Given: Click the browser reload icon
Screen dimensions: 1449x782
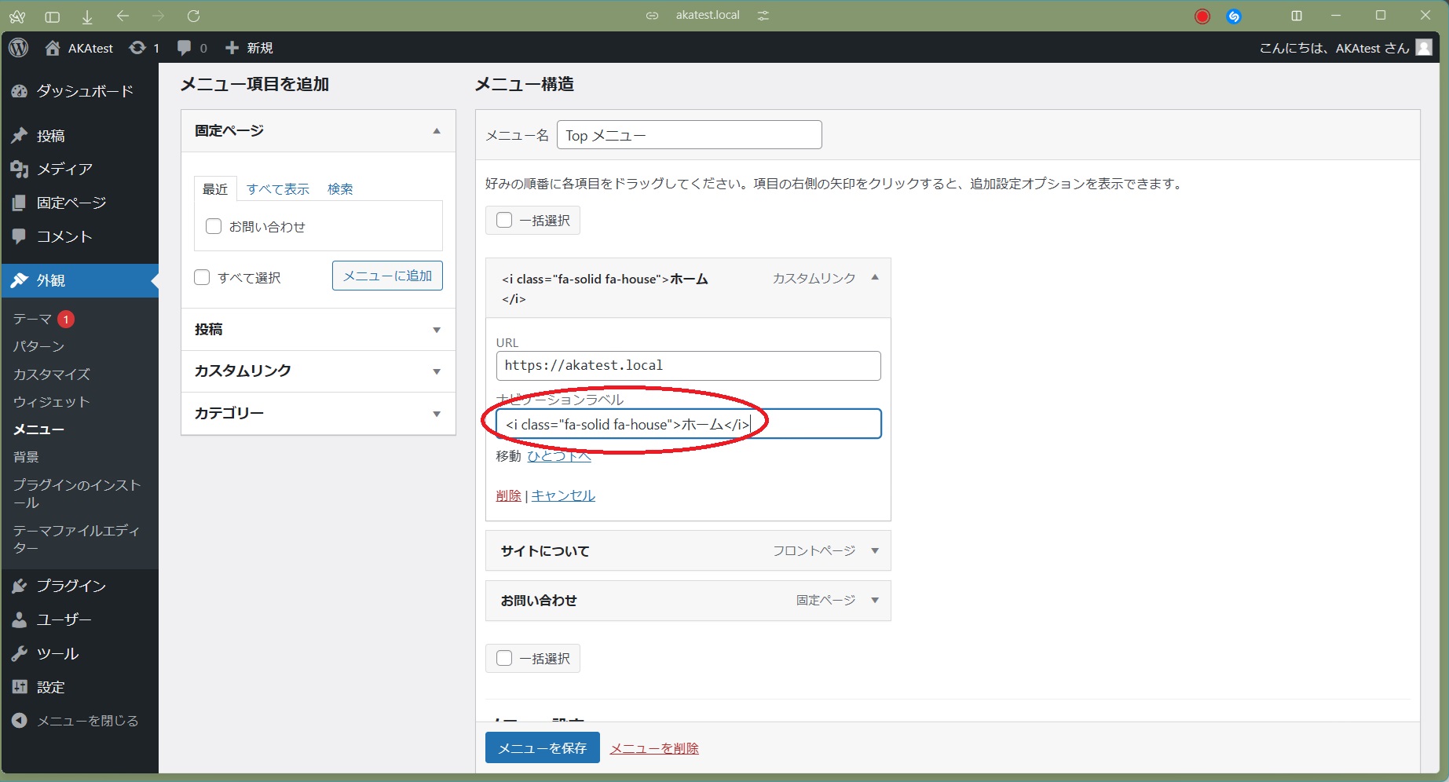Looking at the screenshot, I should [193, 16].
